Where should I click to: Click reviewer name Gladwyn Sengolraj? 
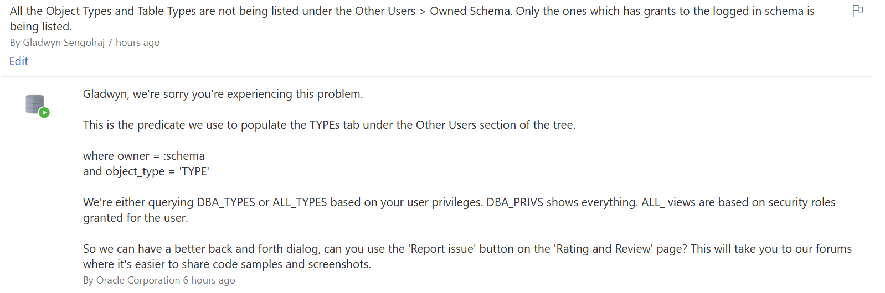pos(64,43)
